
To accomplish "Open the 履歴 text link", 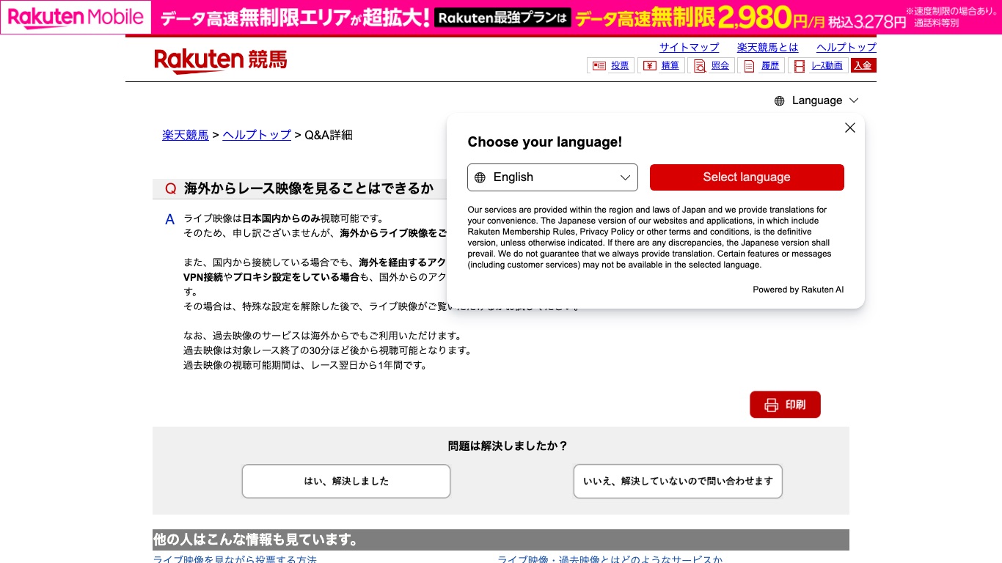I will click(770, 66).
